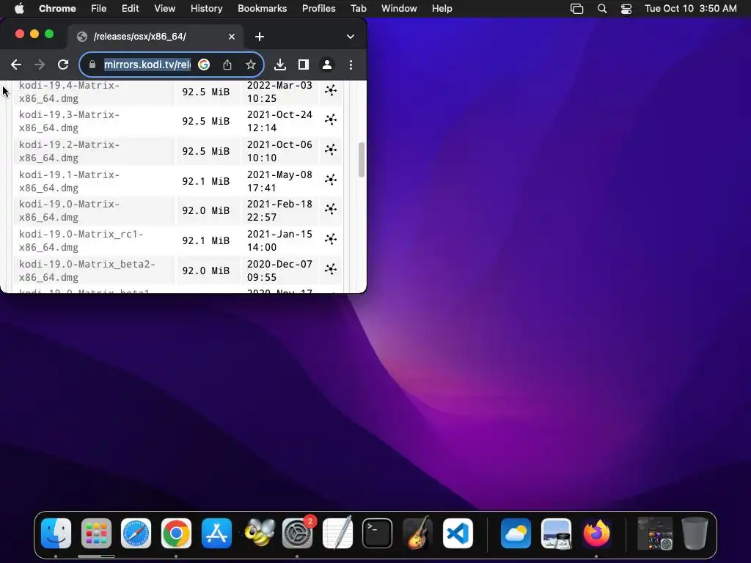Open mirror list icon for kodi-19.0-Matrix

click(331, 209)
